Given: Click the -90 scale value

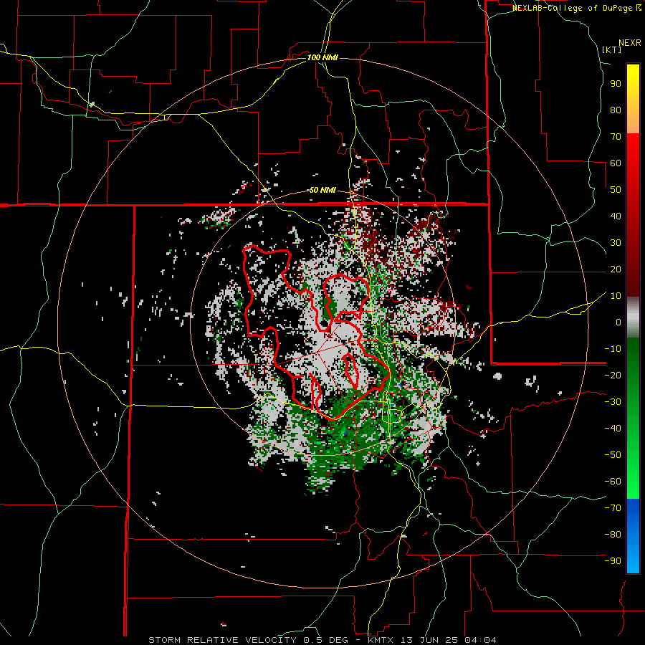Looking at the screenshot, I should click(613, 561).
